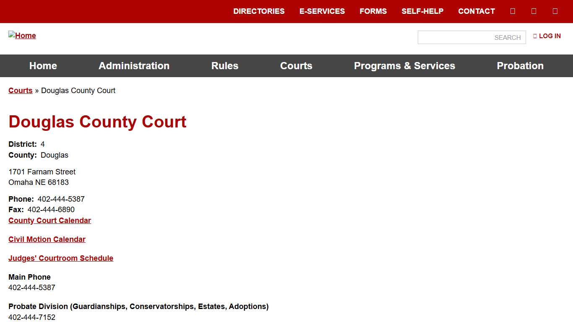
Task: Navigate to the Rules section
Action: (x=225, y=66)
